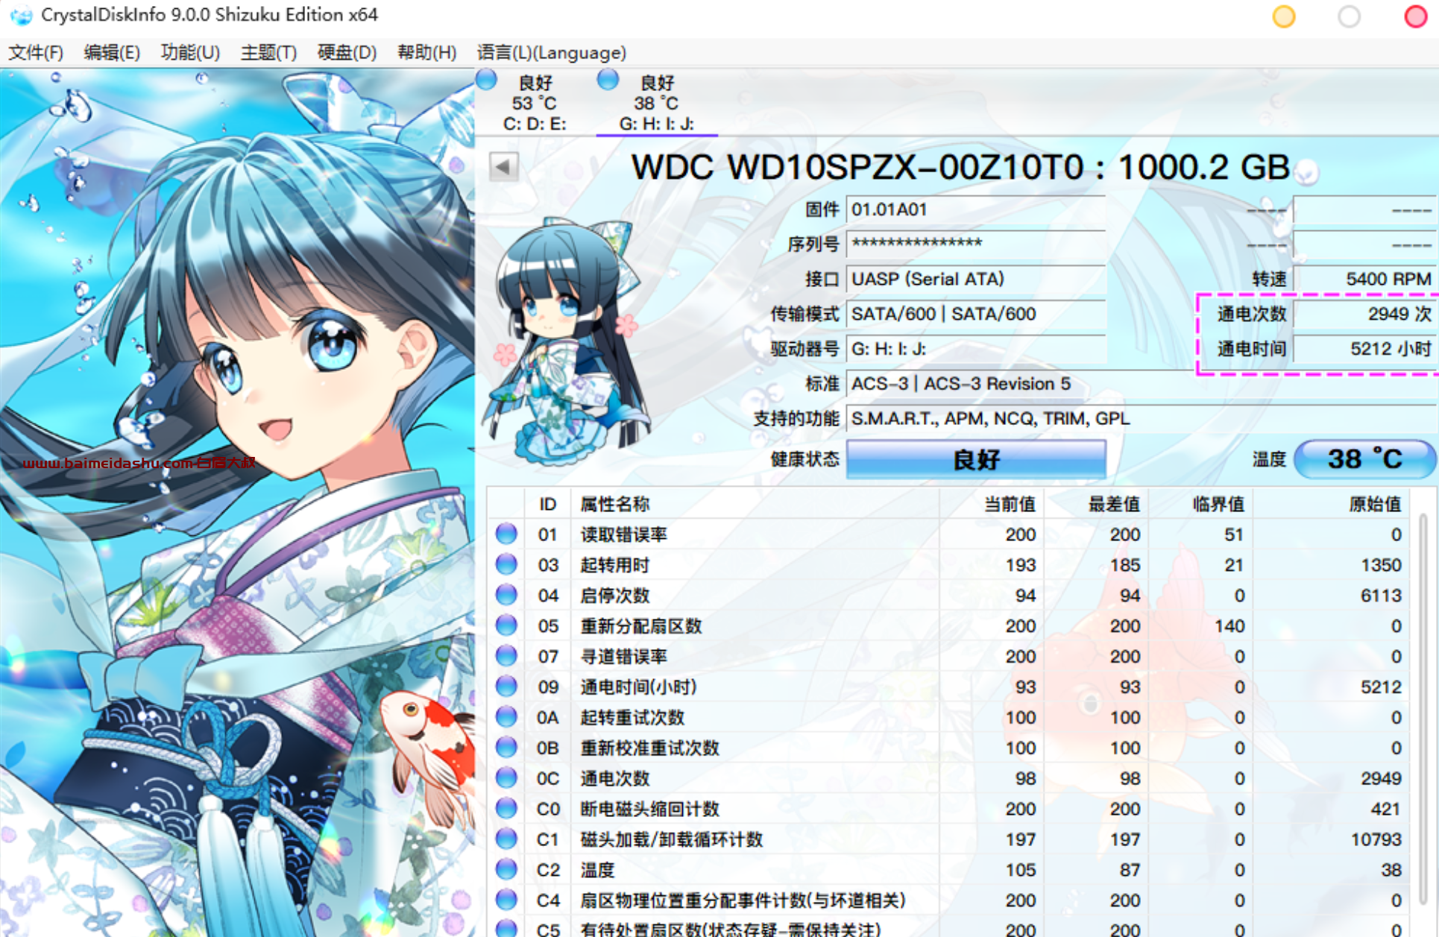Click the previous disk arrow button
The image size is (1439, 937).
[x=504, y=166]
